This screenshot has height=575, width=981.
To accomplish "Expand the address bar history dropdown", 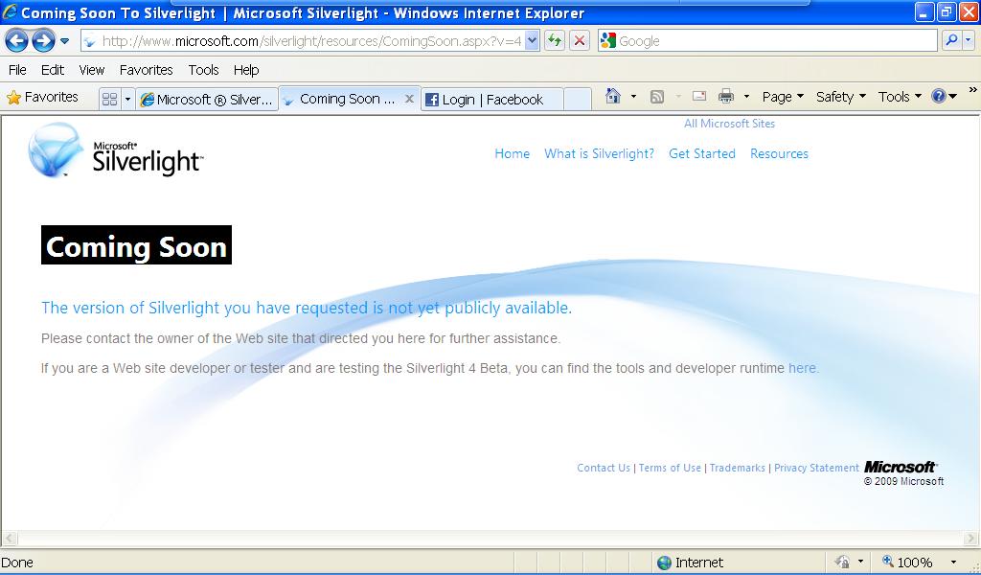I will [532, 41].
